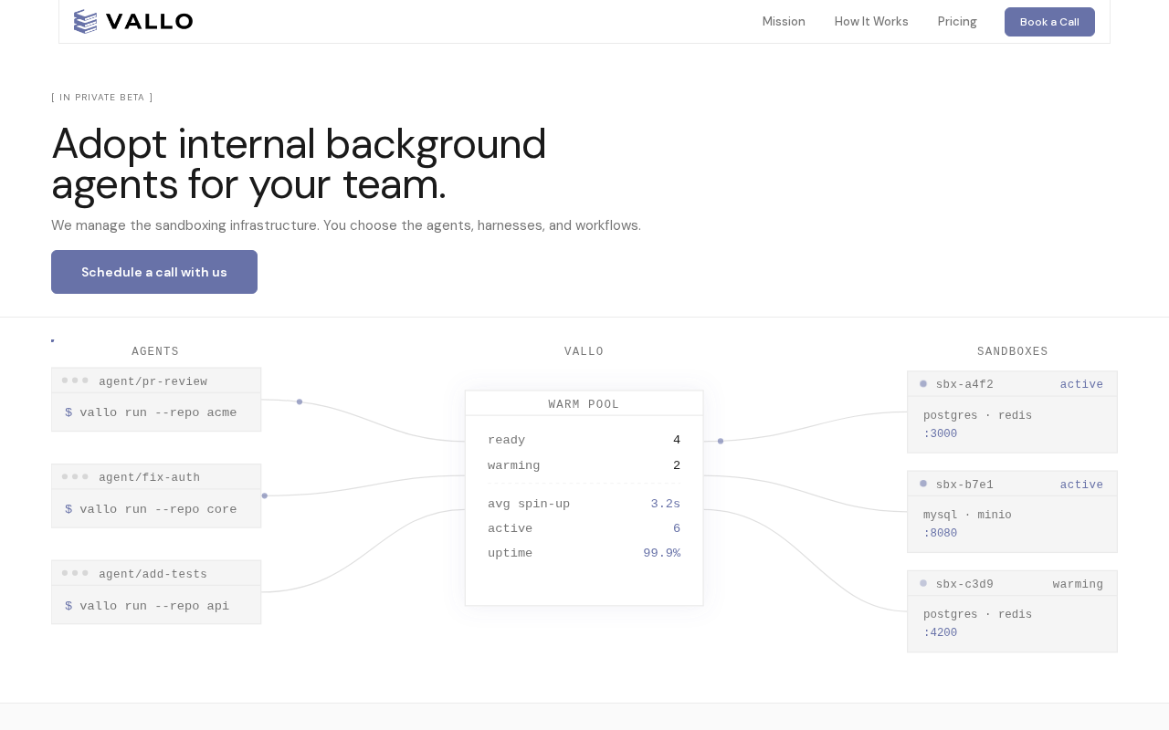Click the status dot of sbx-b7e1
The height and width of the screenshot is (730, 1169).
[x=923, y=484]
